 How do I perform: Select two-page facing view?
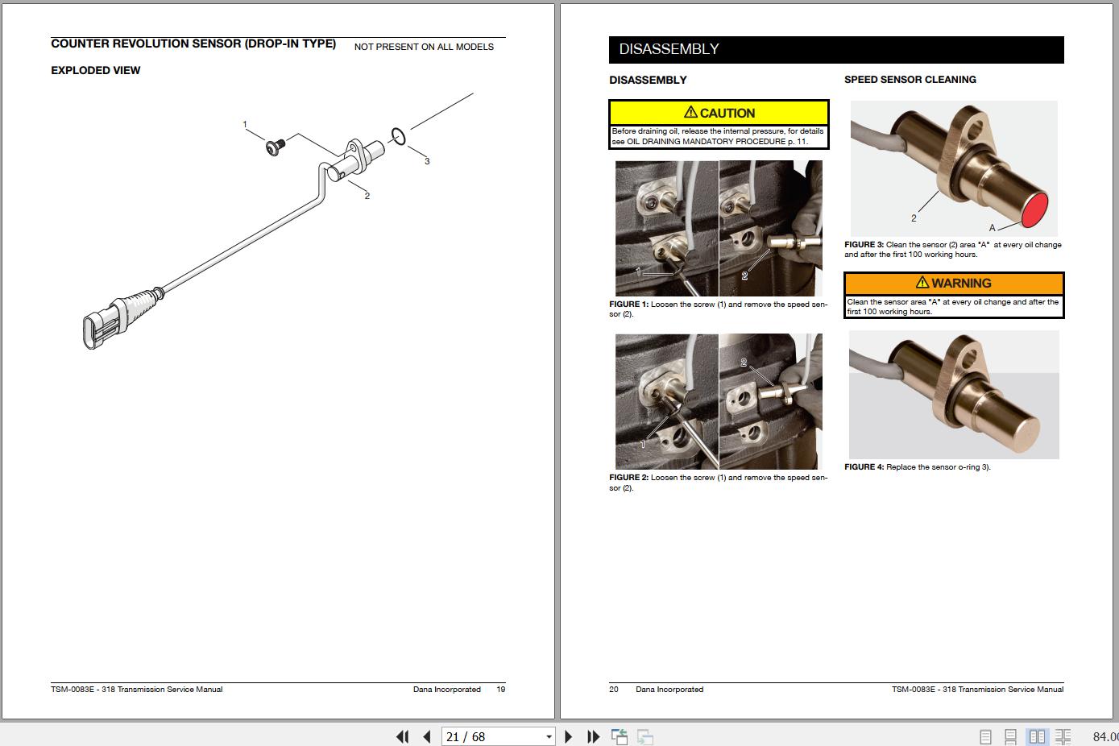[x=1037, y=736]
